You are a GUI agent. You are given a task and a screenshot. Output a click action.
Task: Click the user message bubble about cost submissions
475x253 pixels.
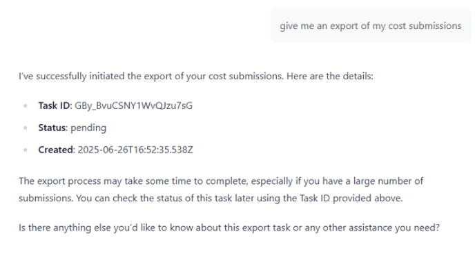click(x=371, y=26)
